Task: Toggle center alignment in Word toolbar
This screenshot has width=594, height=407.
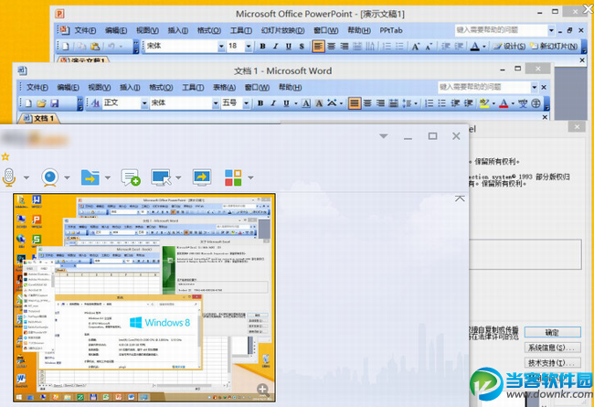Action: pyautogui.click(x=367, y=103)
